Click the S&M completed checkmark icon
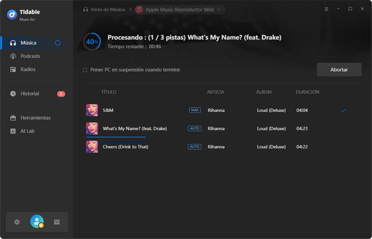This screenshot has height=239, width=372. (343, 110)
